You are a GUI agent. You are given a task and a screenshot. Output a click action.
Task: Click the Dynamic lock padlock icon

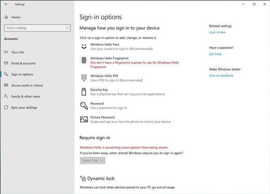pyautogui.click(x=83, y=178)
